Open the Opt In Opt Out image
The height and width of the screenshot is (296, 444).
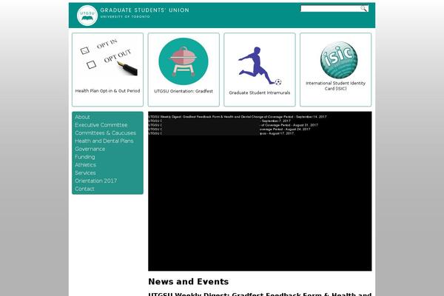click(109, 58)
